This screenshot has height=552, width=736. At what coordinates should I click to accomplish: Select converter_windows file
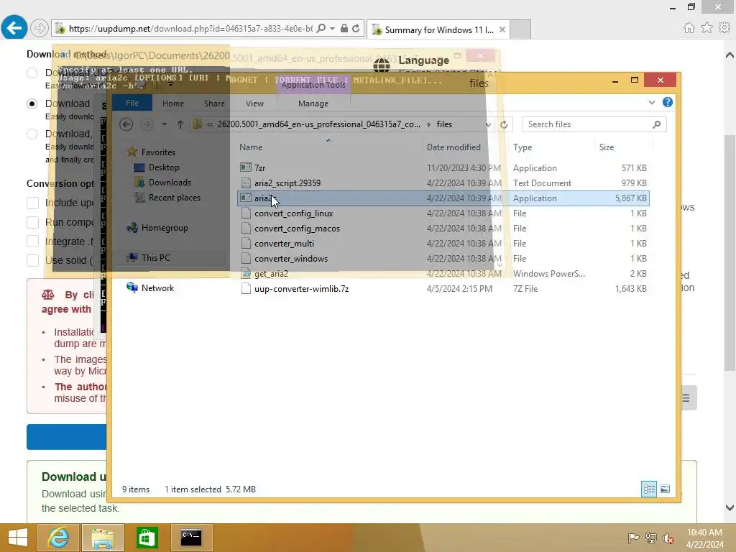click(291, 258)
